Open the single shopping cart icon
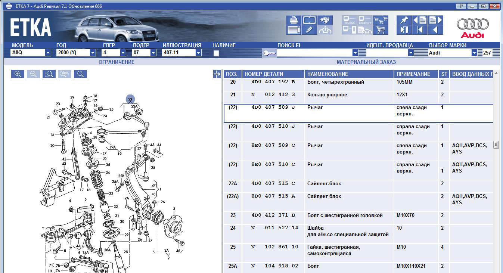 tap(381, 30)
